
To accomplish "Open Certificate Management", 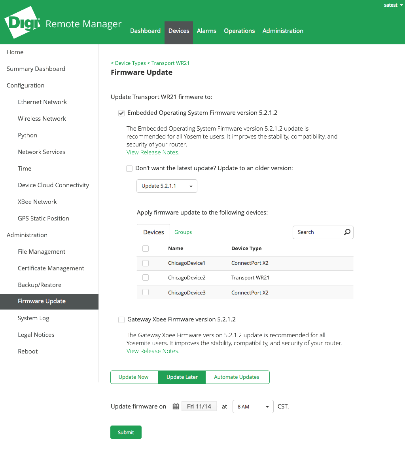I will point(51,268).
